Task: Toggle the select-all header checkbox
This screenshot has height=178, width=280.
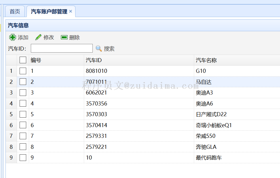Action: coord(23,60)
